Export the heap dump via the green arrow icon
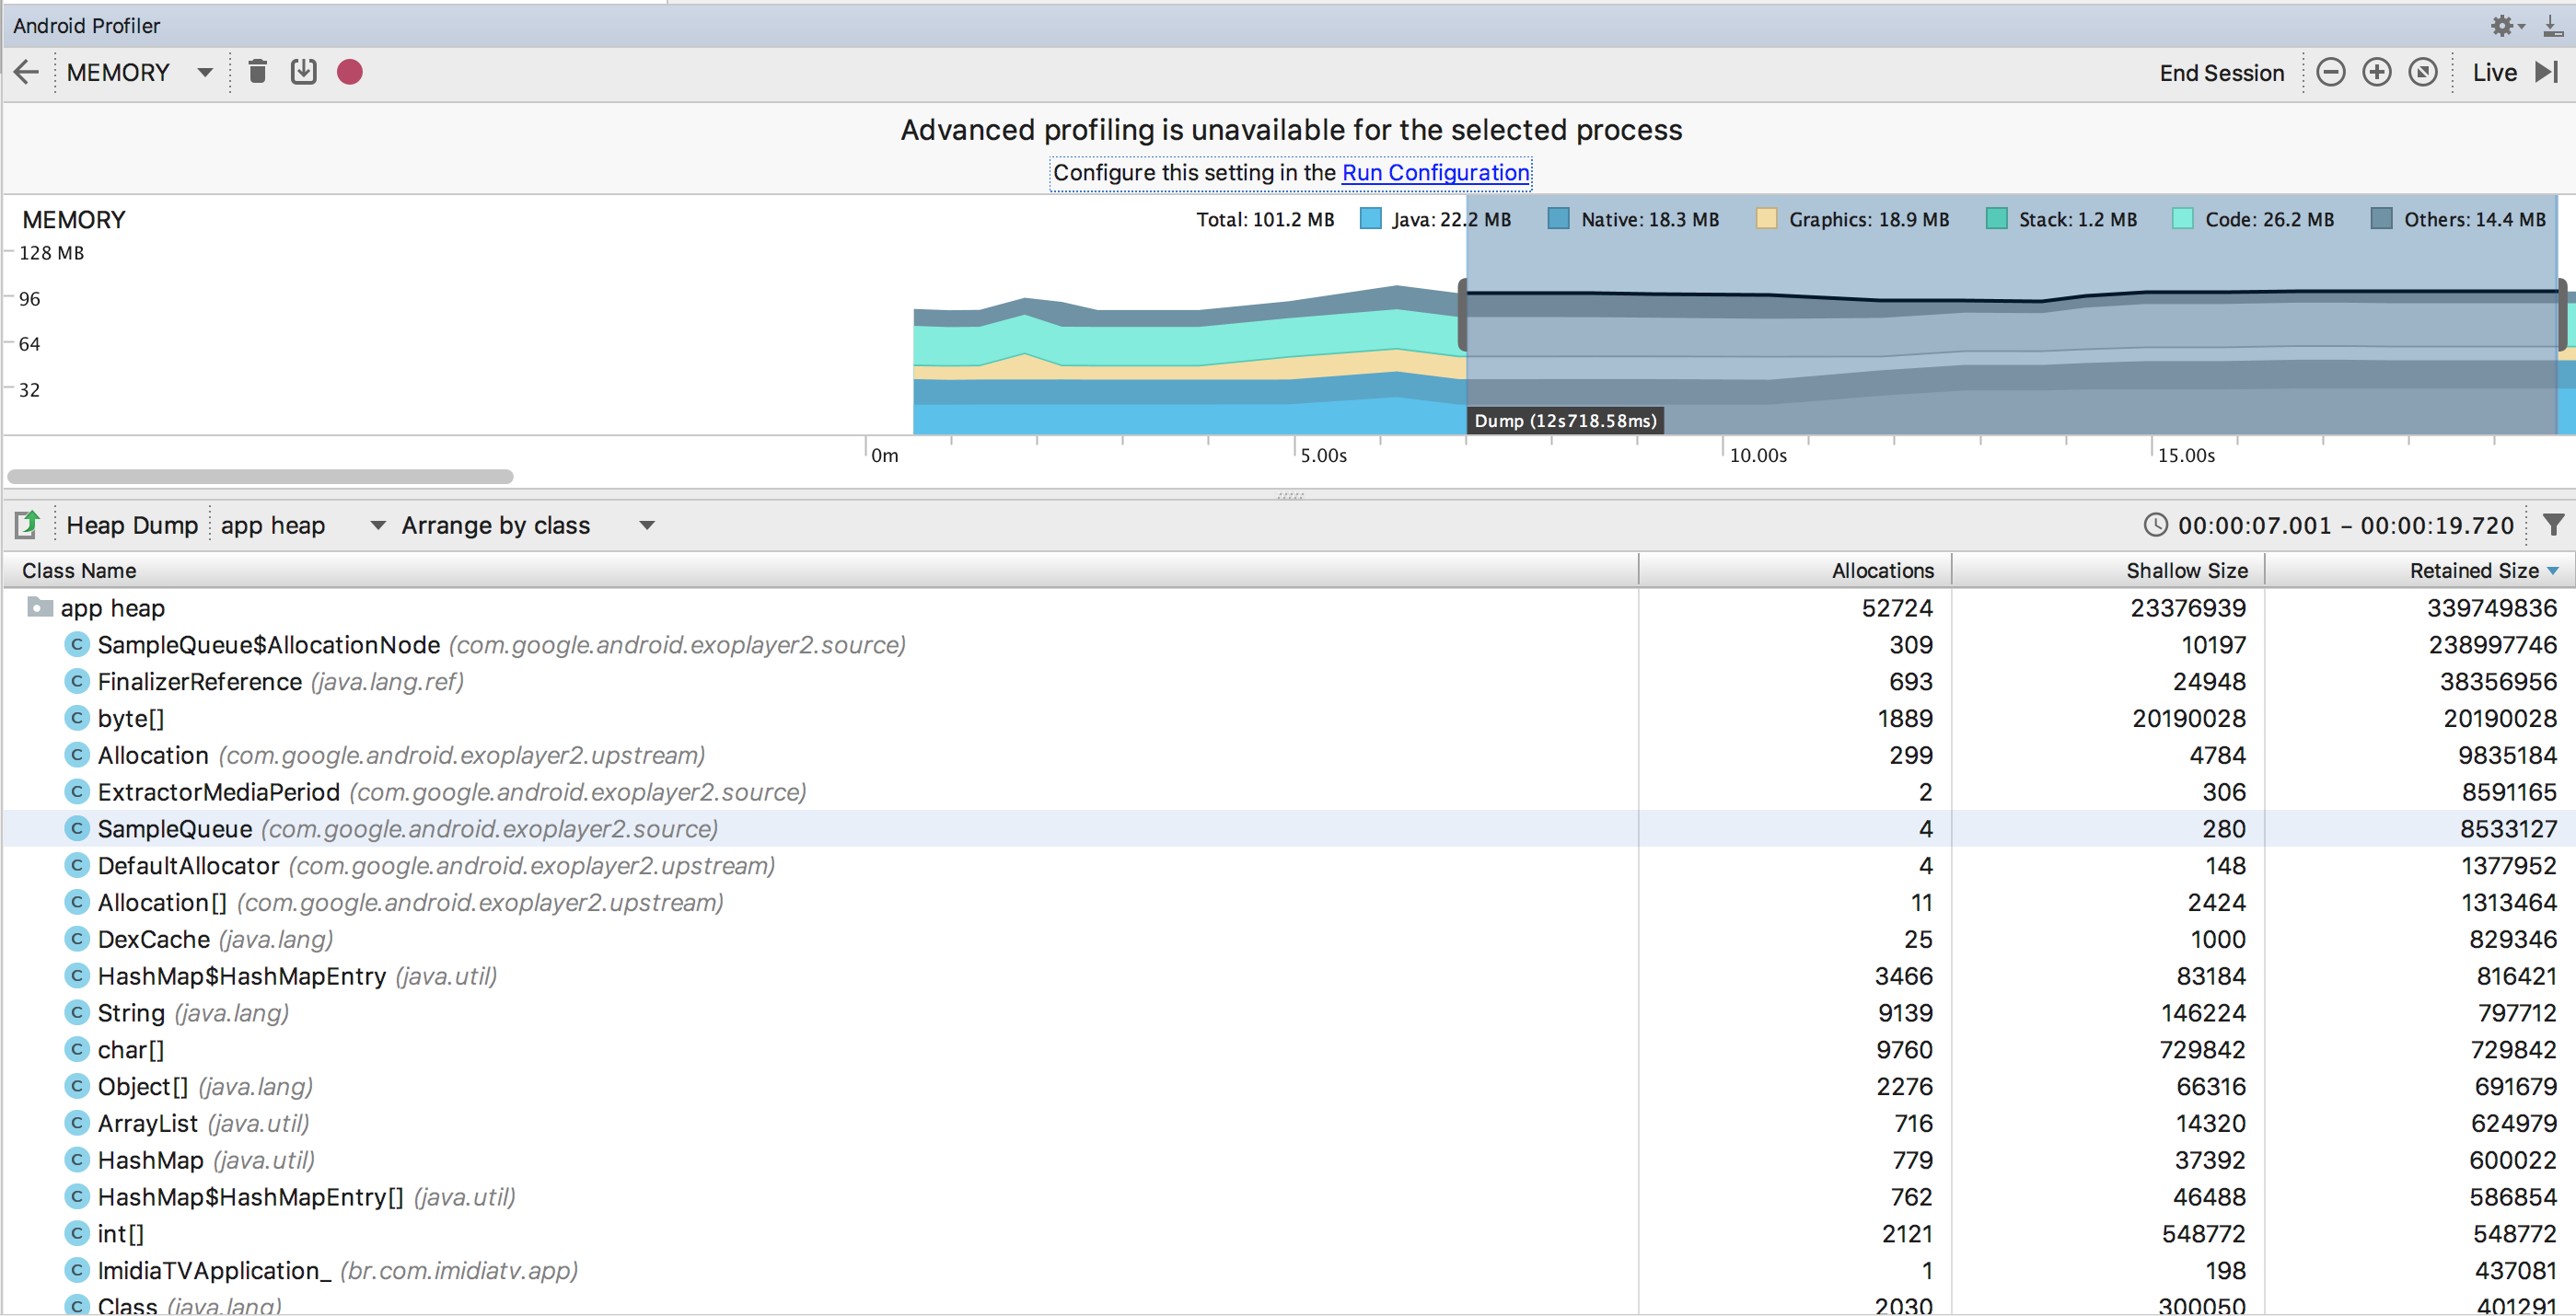 [x=27, y=524]
